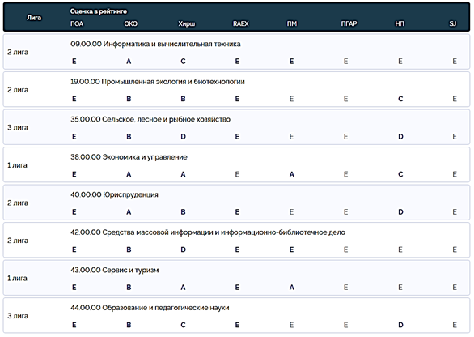Click Хирш grade C in Информатика row
The width and height of the screenshot is (474, 337).
point(183,62)
